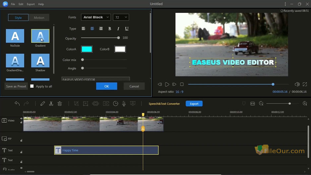Toggle Underline text type
Screen dimensions: 311x175
[127, 29]
